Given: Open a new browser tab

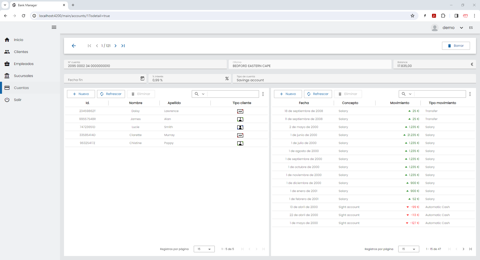Looking at the screenshot, I should (73, 5).
